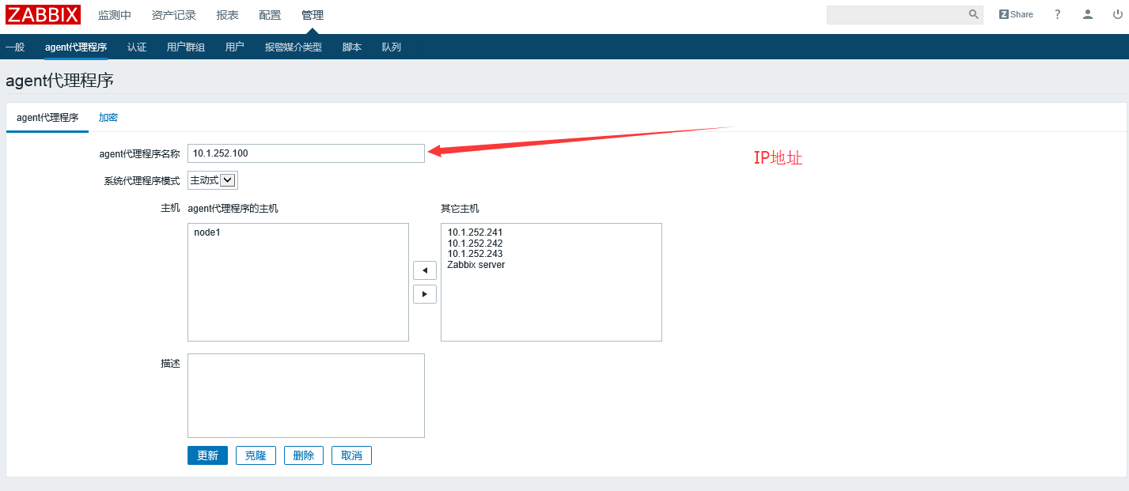This screenshot has width=1129, height=491.
Task: Switch to the agent代理程序 form tab
Action: [47, 118]
